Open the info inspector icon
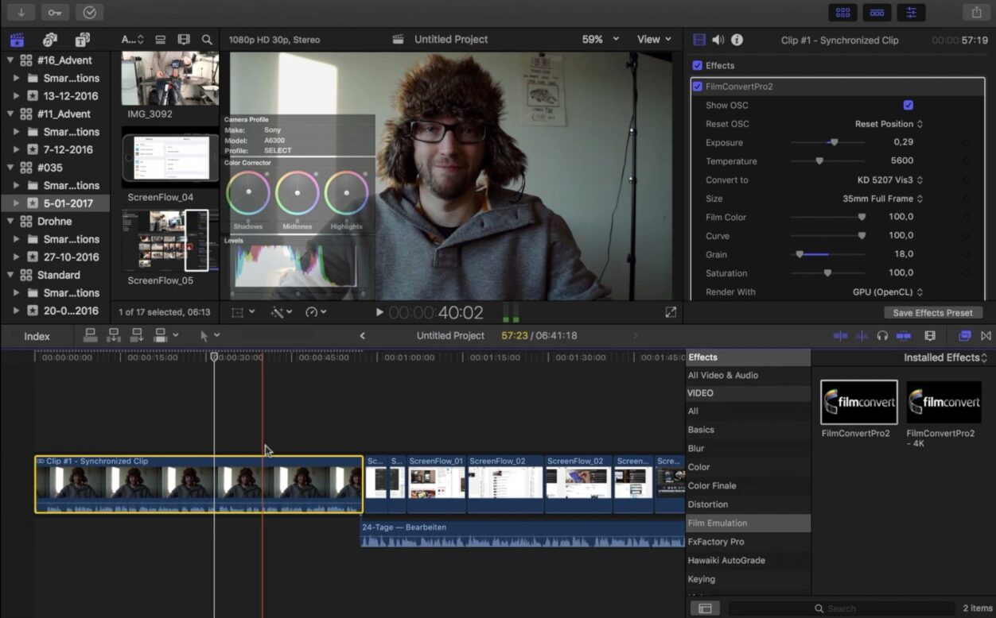996x618 pixels. [x=737, y=40]
